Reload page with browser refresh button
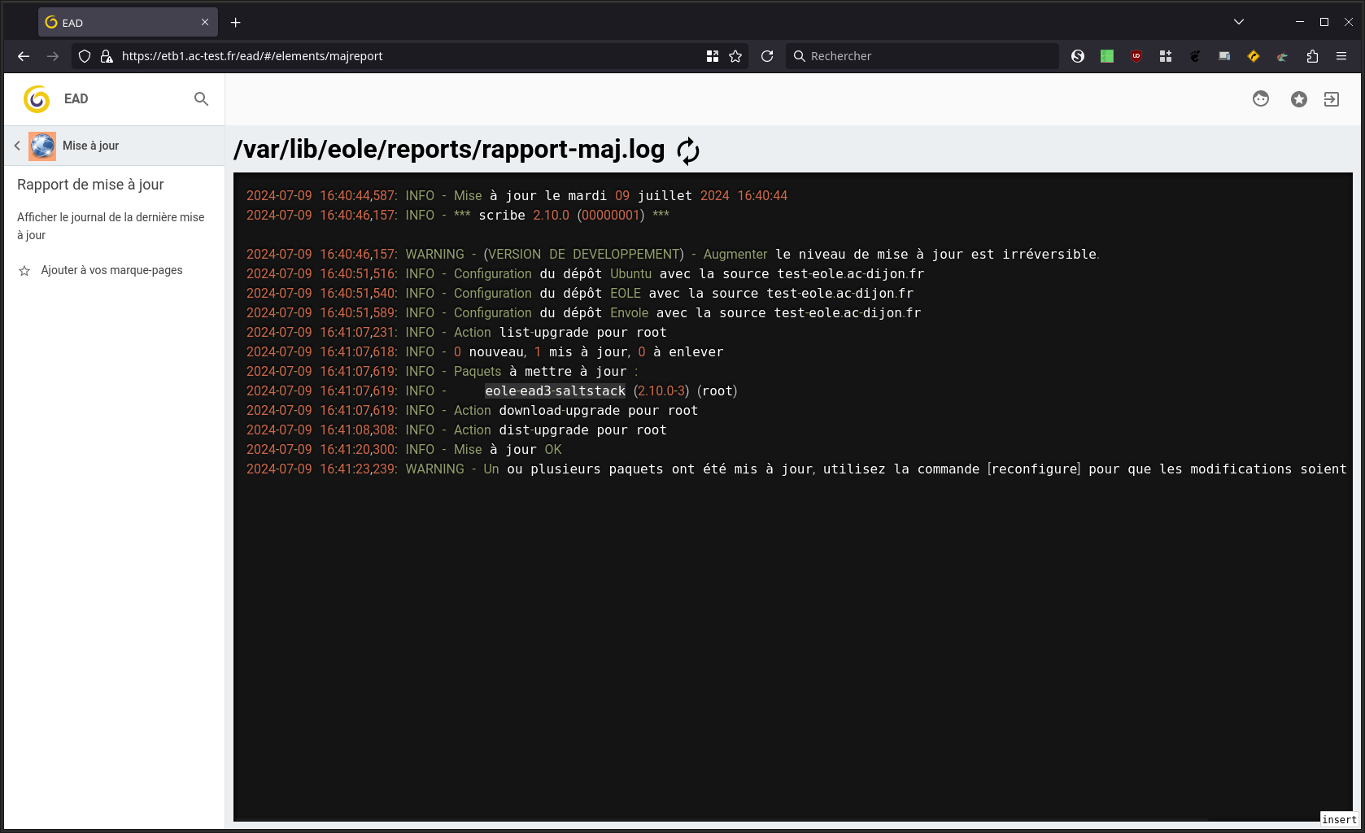Screen dimensions: 1365x833 [x=767, y=56]
